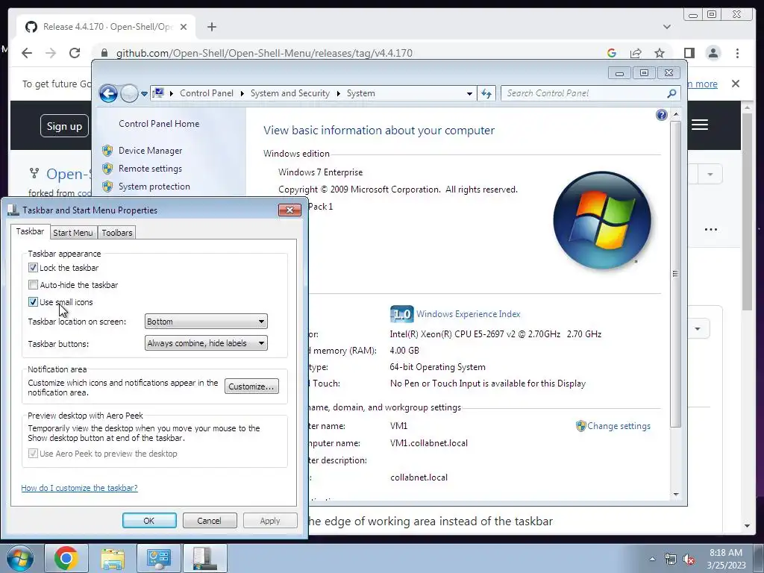
Task: Click Control Panel breadcrumb item
Action: (x=207, y=93)
